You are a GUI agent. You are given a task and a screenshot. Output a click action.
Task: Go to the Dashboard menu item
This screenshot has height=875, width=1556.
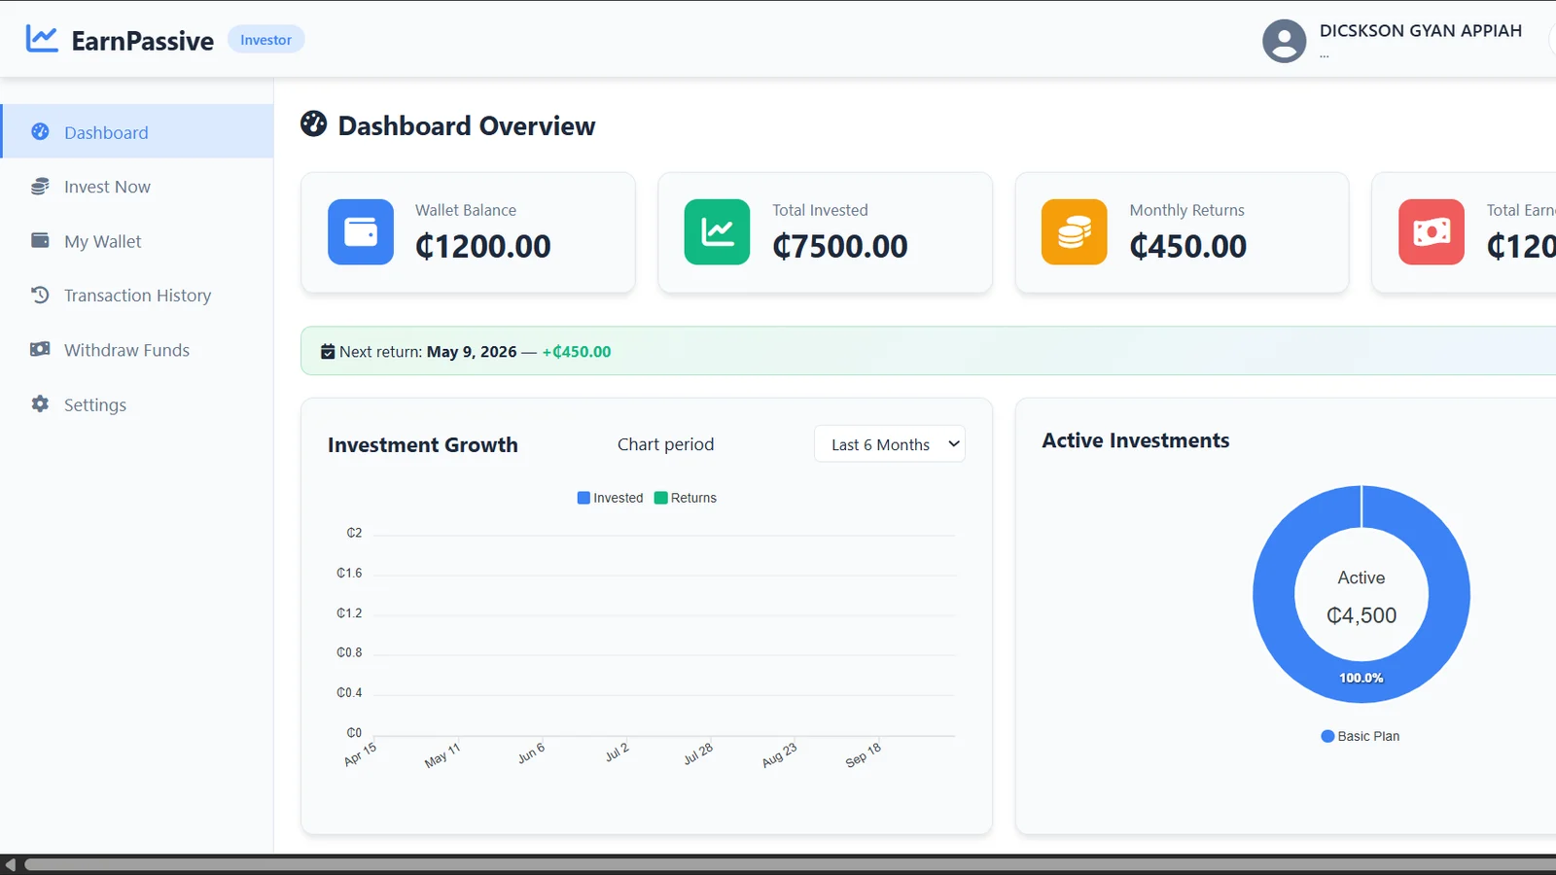pos(137,131)
